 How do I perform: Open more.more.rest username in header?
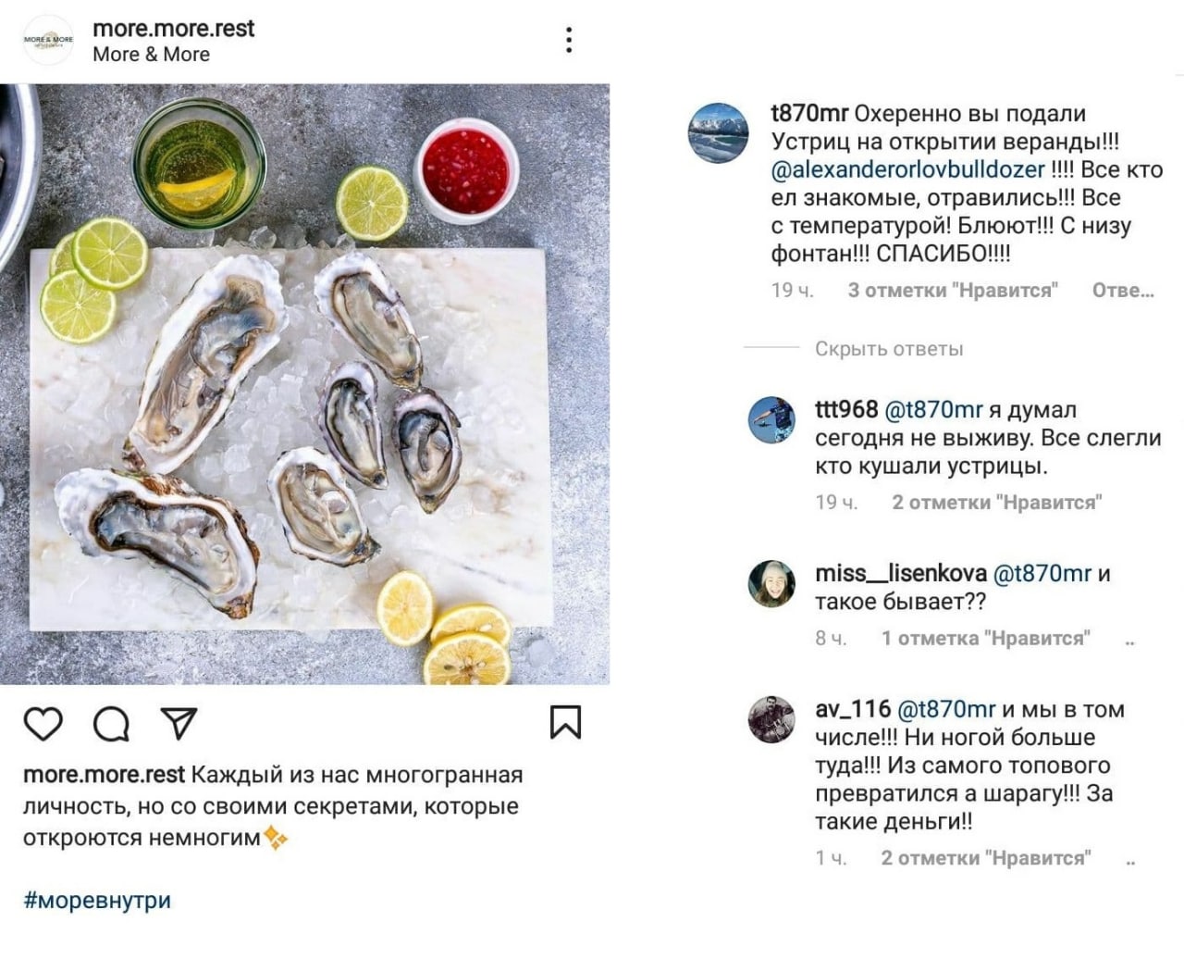click(173, 29)
